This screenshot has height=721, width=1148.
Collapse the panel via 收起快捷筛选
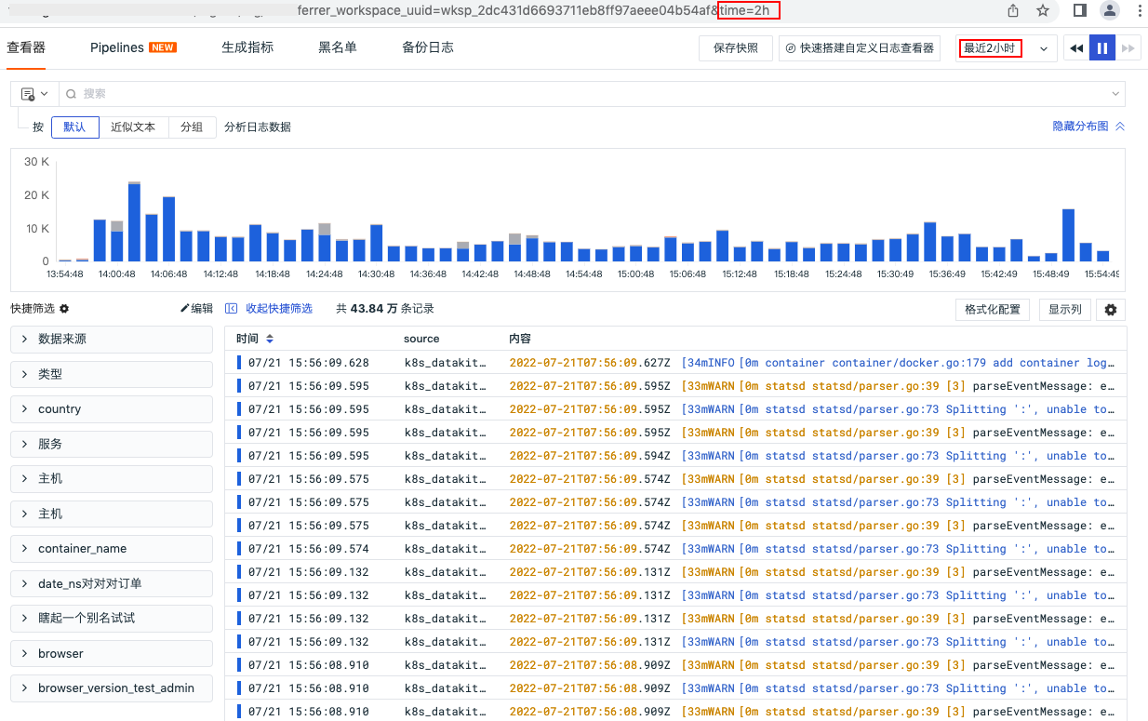pos(270,309)
